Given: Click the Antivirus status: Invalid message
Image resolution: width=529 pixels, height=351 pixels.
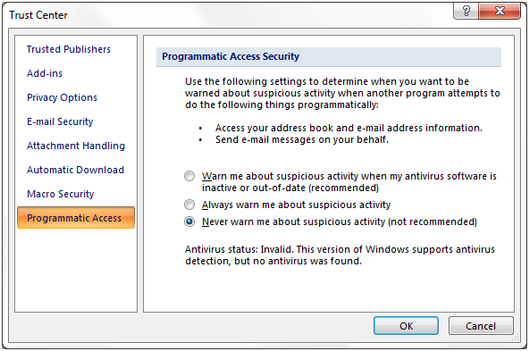Looking at the screenshot, I should click(x=340, y=255).
